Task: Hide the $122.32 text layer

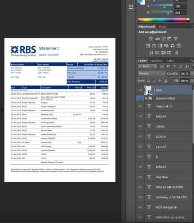Action: [140, 147]
